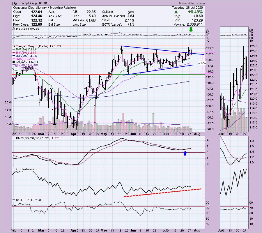Select the TGT ticker symbol in the header
Viewport: 262px width, 233px height.
tap(15, 3)
